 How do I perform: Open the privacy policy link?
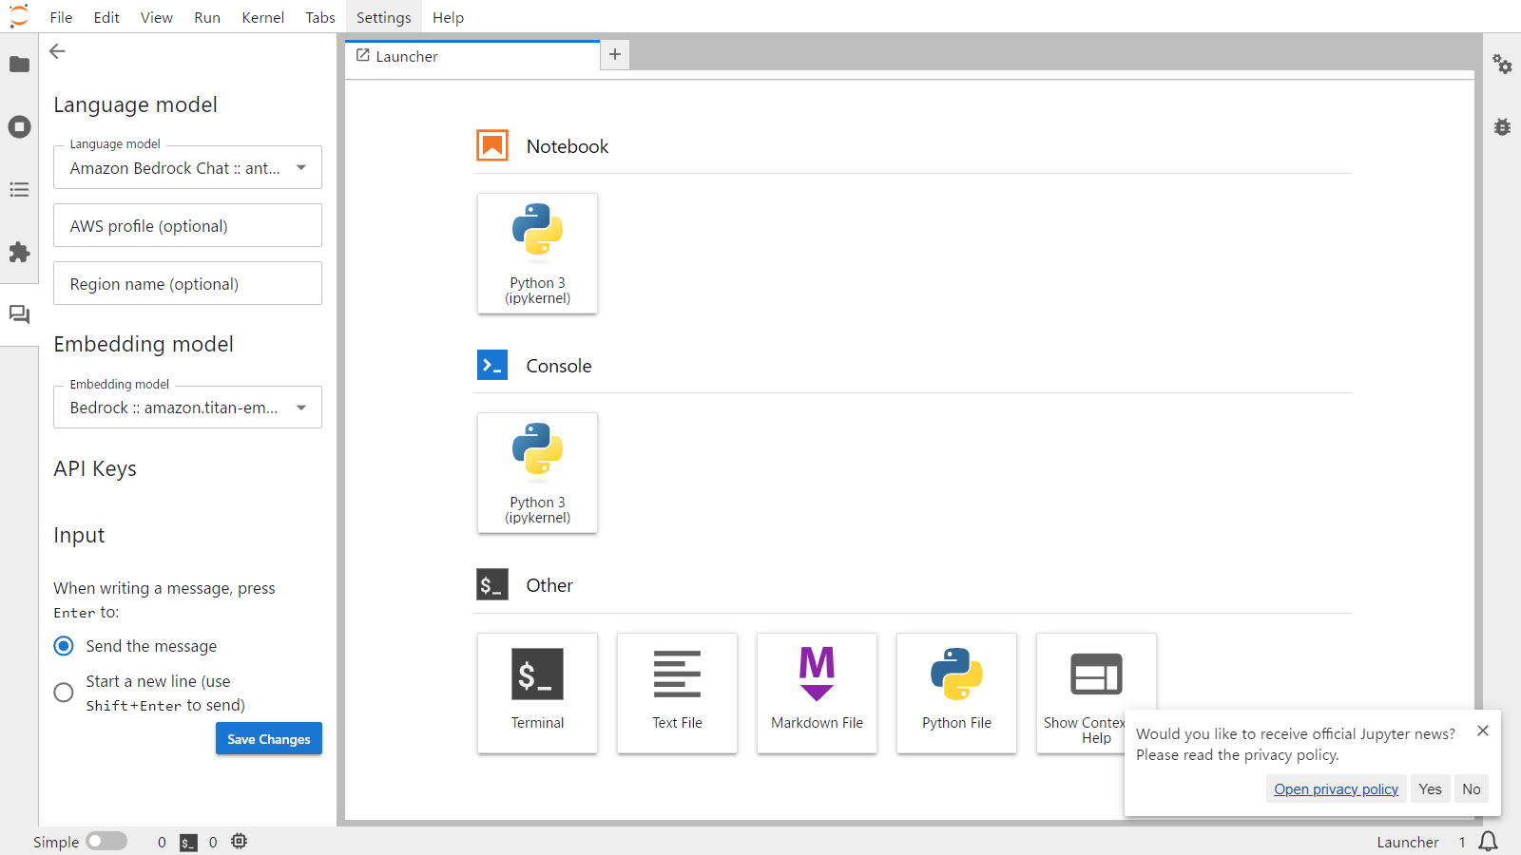1336,789
